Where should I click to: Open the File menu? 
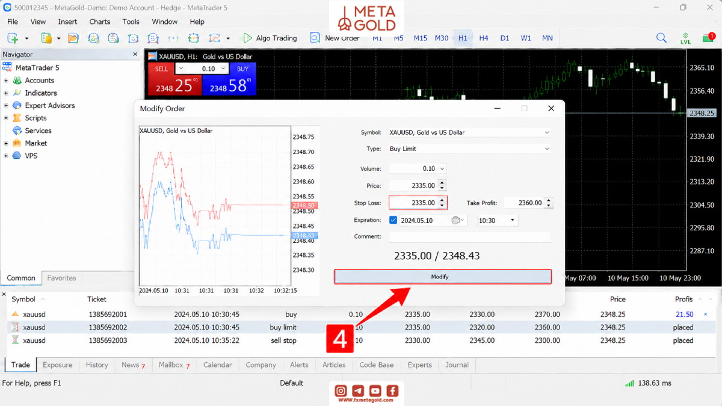tap(13, 22)
